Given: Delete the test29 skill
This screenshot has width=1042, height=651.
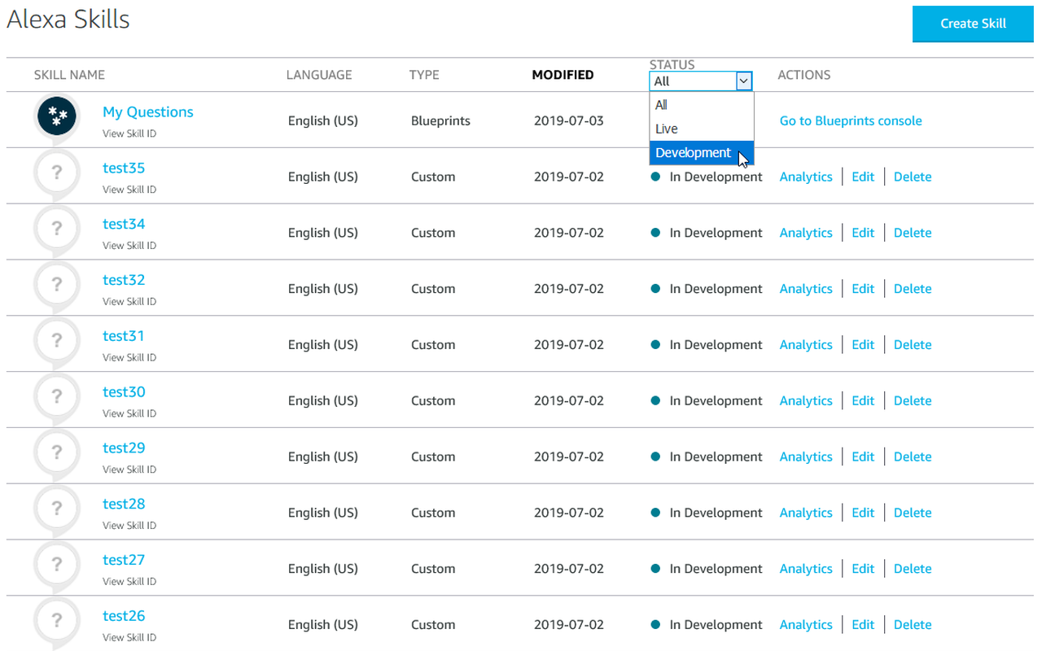Looking at the screenshot, I should (913, 457).
